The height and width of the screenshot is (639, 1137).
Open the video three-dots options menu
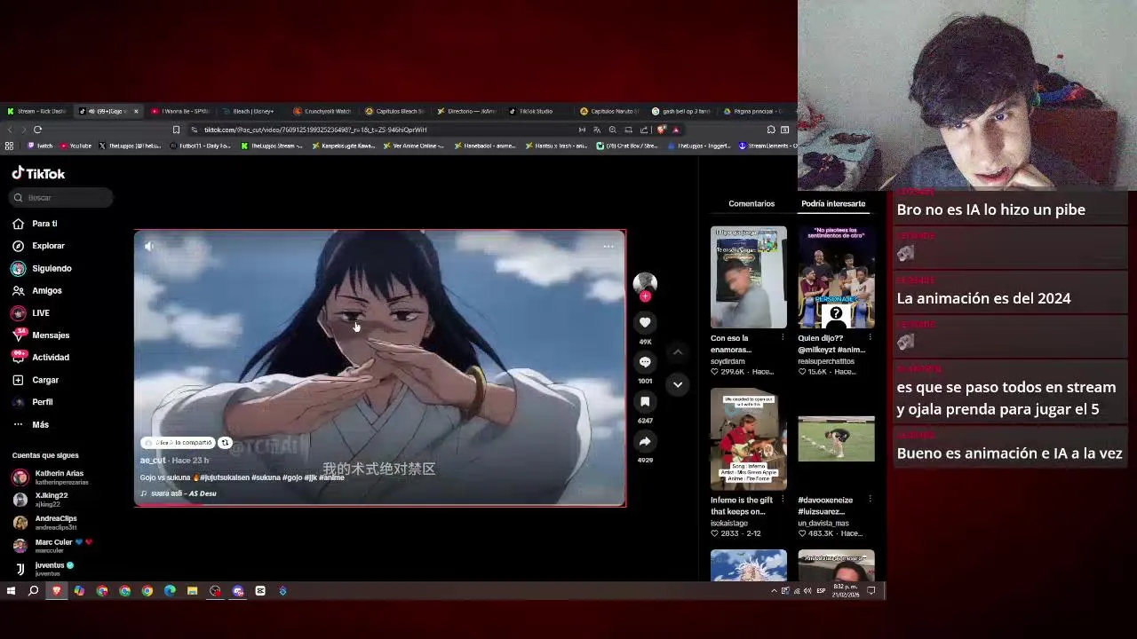[x=608, y=247]
